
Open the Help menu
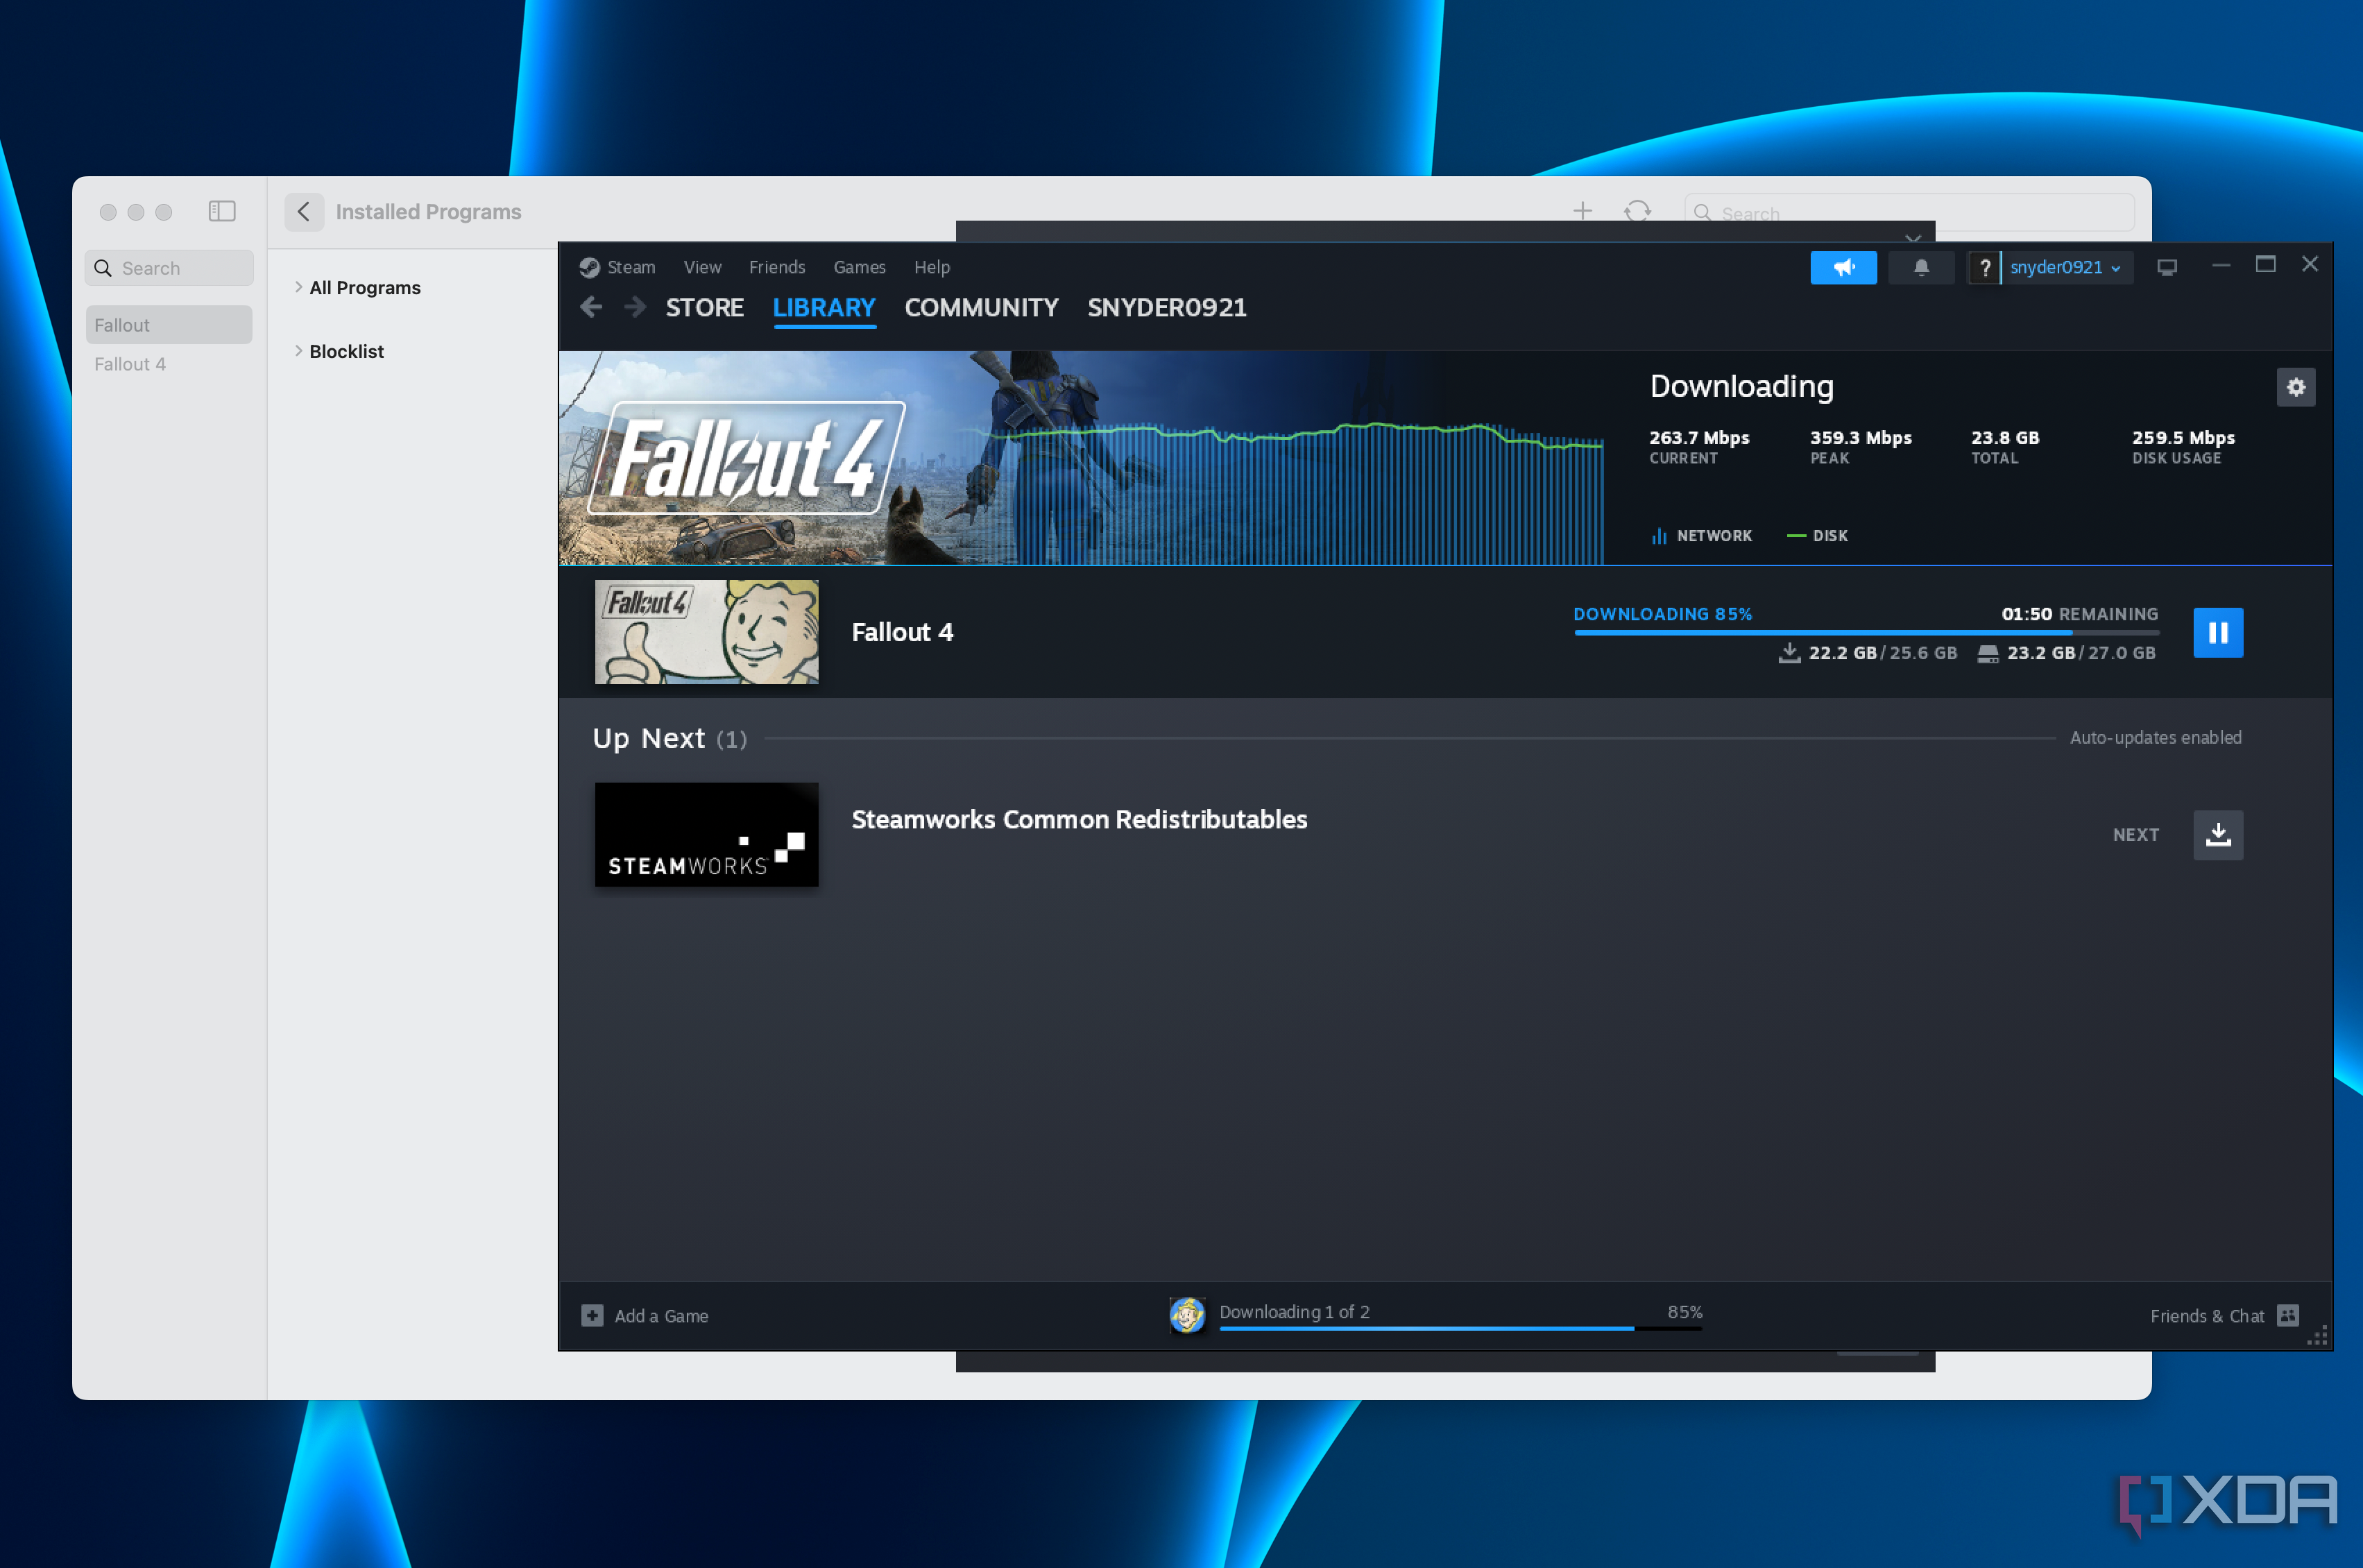[x=931, y=267]
